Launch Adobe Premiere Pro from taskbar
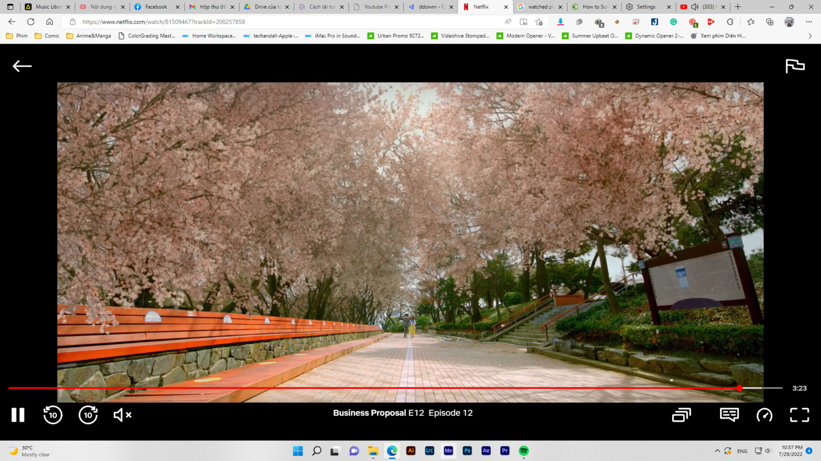This screenshot has width=821, height=461. [505, 451]
